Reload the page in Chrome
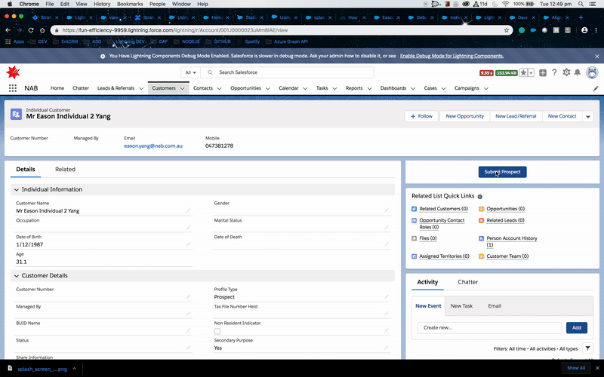The width and height of the screenshot is (604, 377). click(31, 30)
